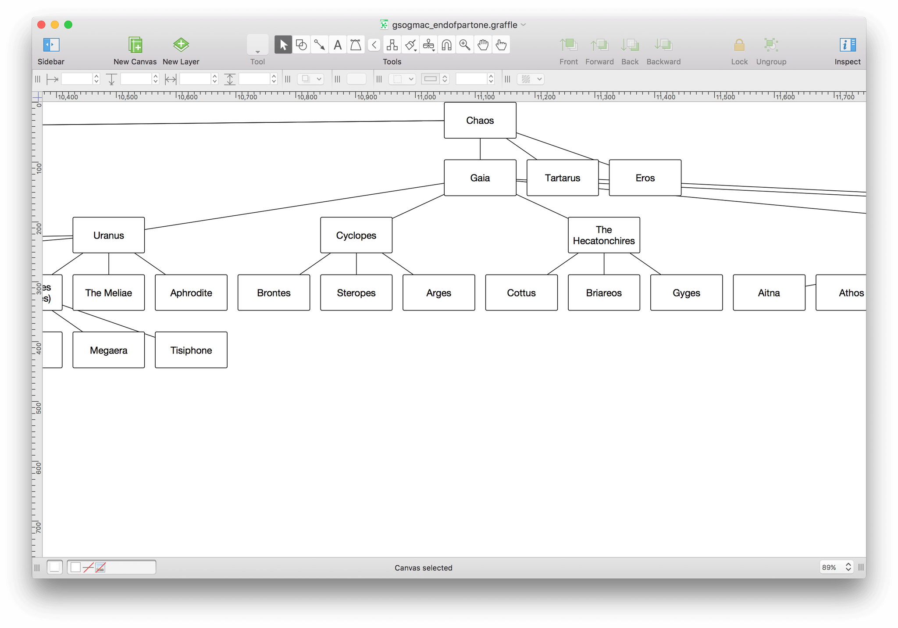This screenshot has width=898, height=628.
Task: Collapse tools with left chevron
Action: pos(374,45)
